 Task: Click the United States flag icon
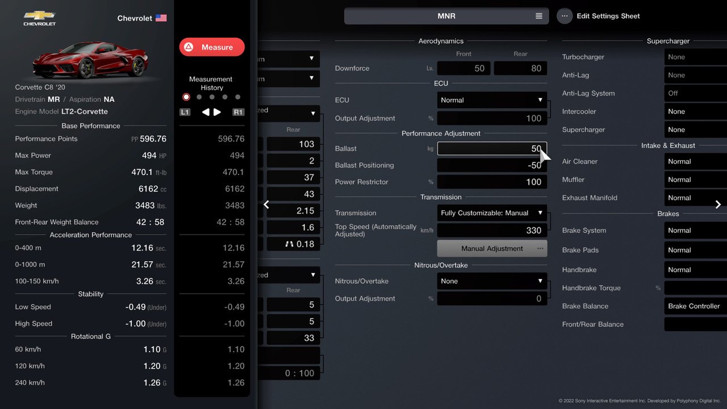(161, 18)
